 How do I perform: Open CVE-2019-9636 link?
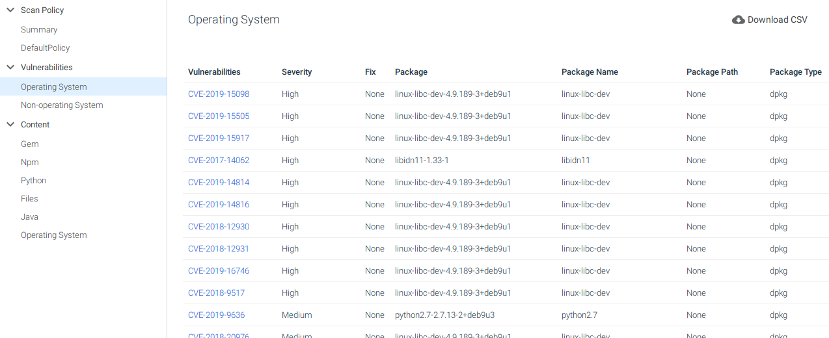[216, 315]
